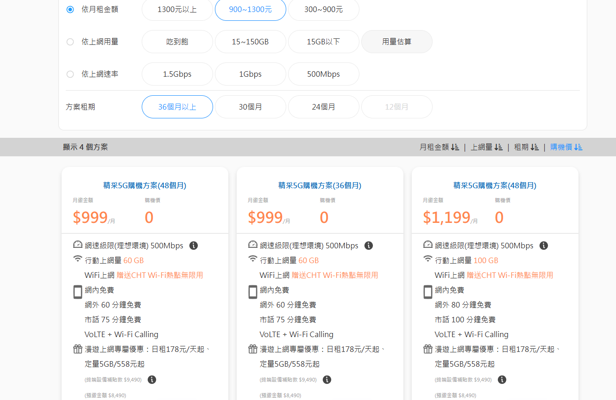Select the 依上網速率 radio button
The image size is (616, 400).
point(70,74)
